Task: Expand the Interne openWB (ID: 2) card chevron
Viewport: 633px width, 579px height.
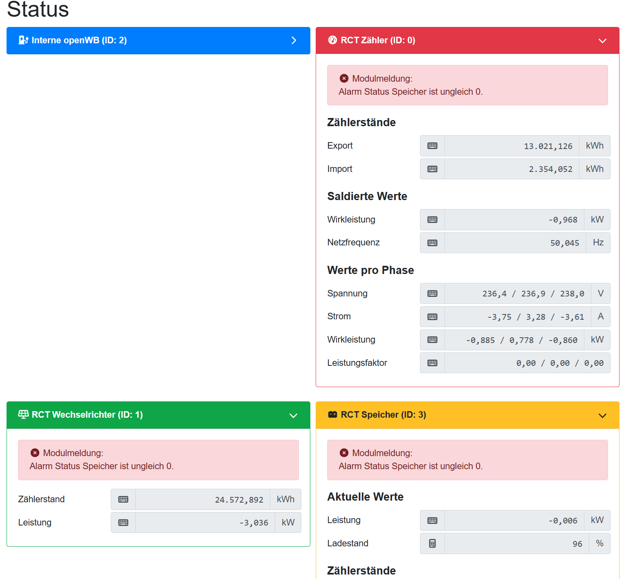Action: tap(294, 40)
